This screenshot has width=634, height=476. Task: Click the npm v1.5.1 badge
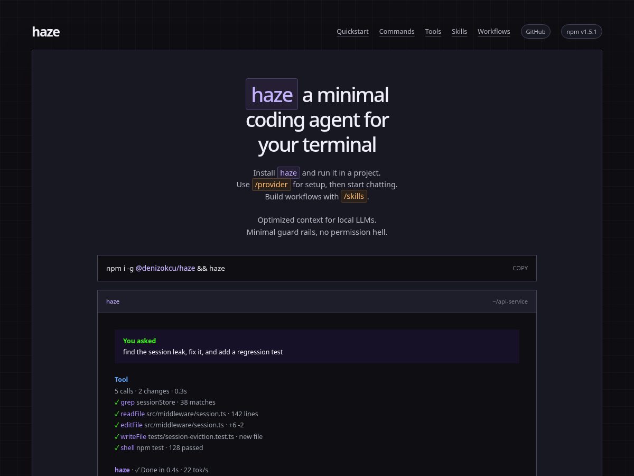coord(581,32)
